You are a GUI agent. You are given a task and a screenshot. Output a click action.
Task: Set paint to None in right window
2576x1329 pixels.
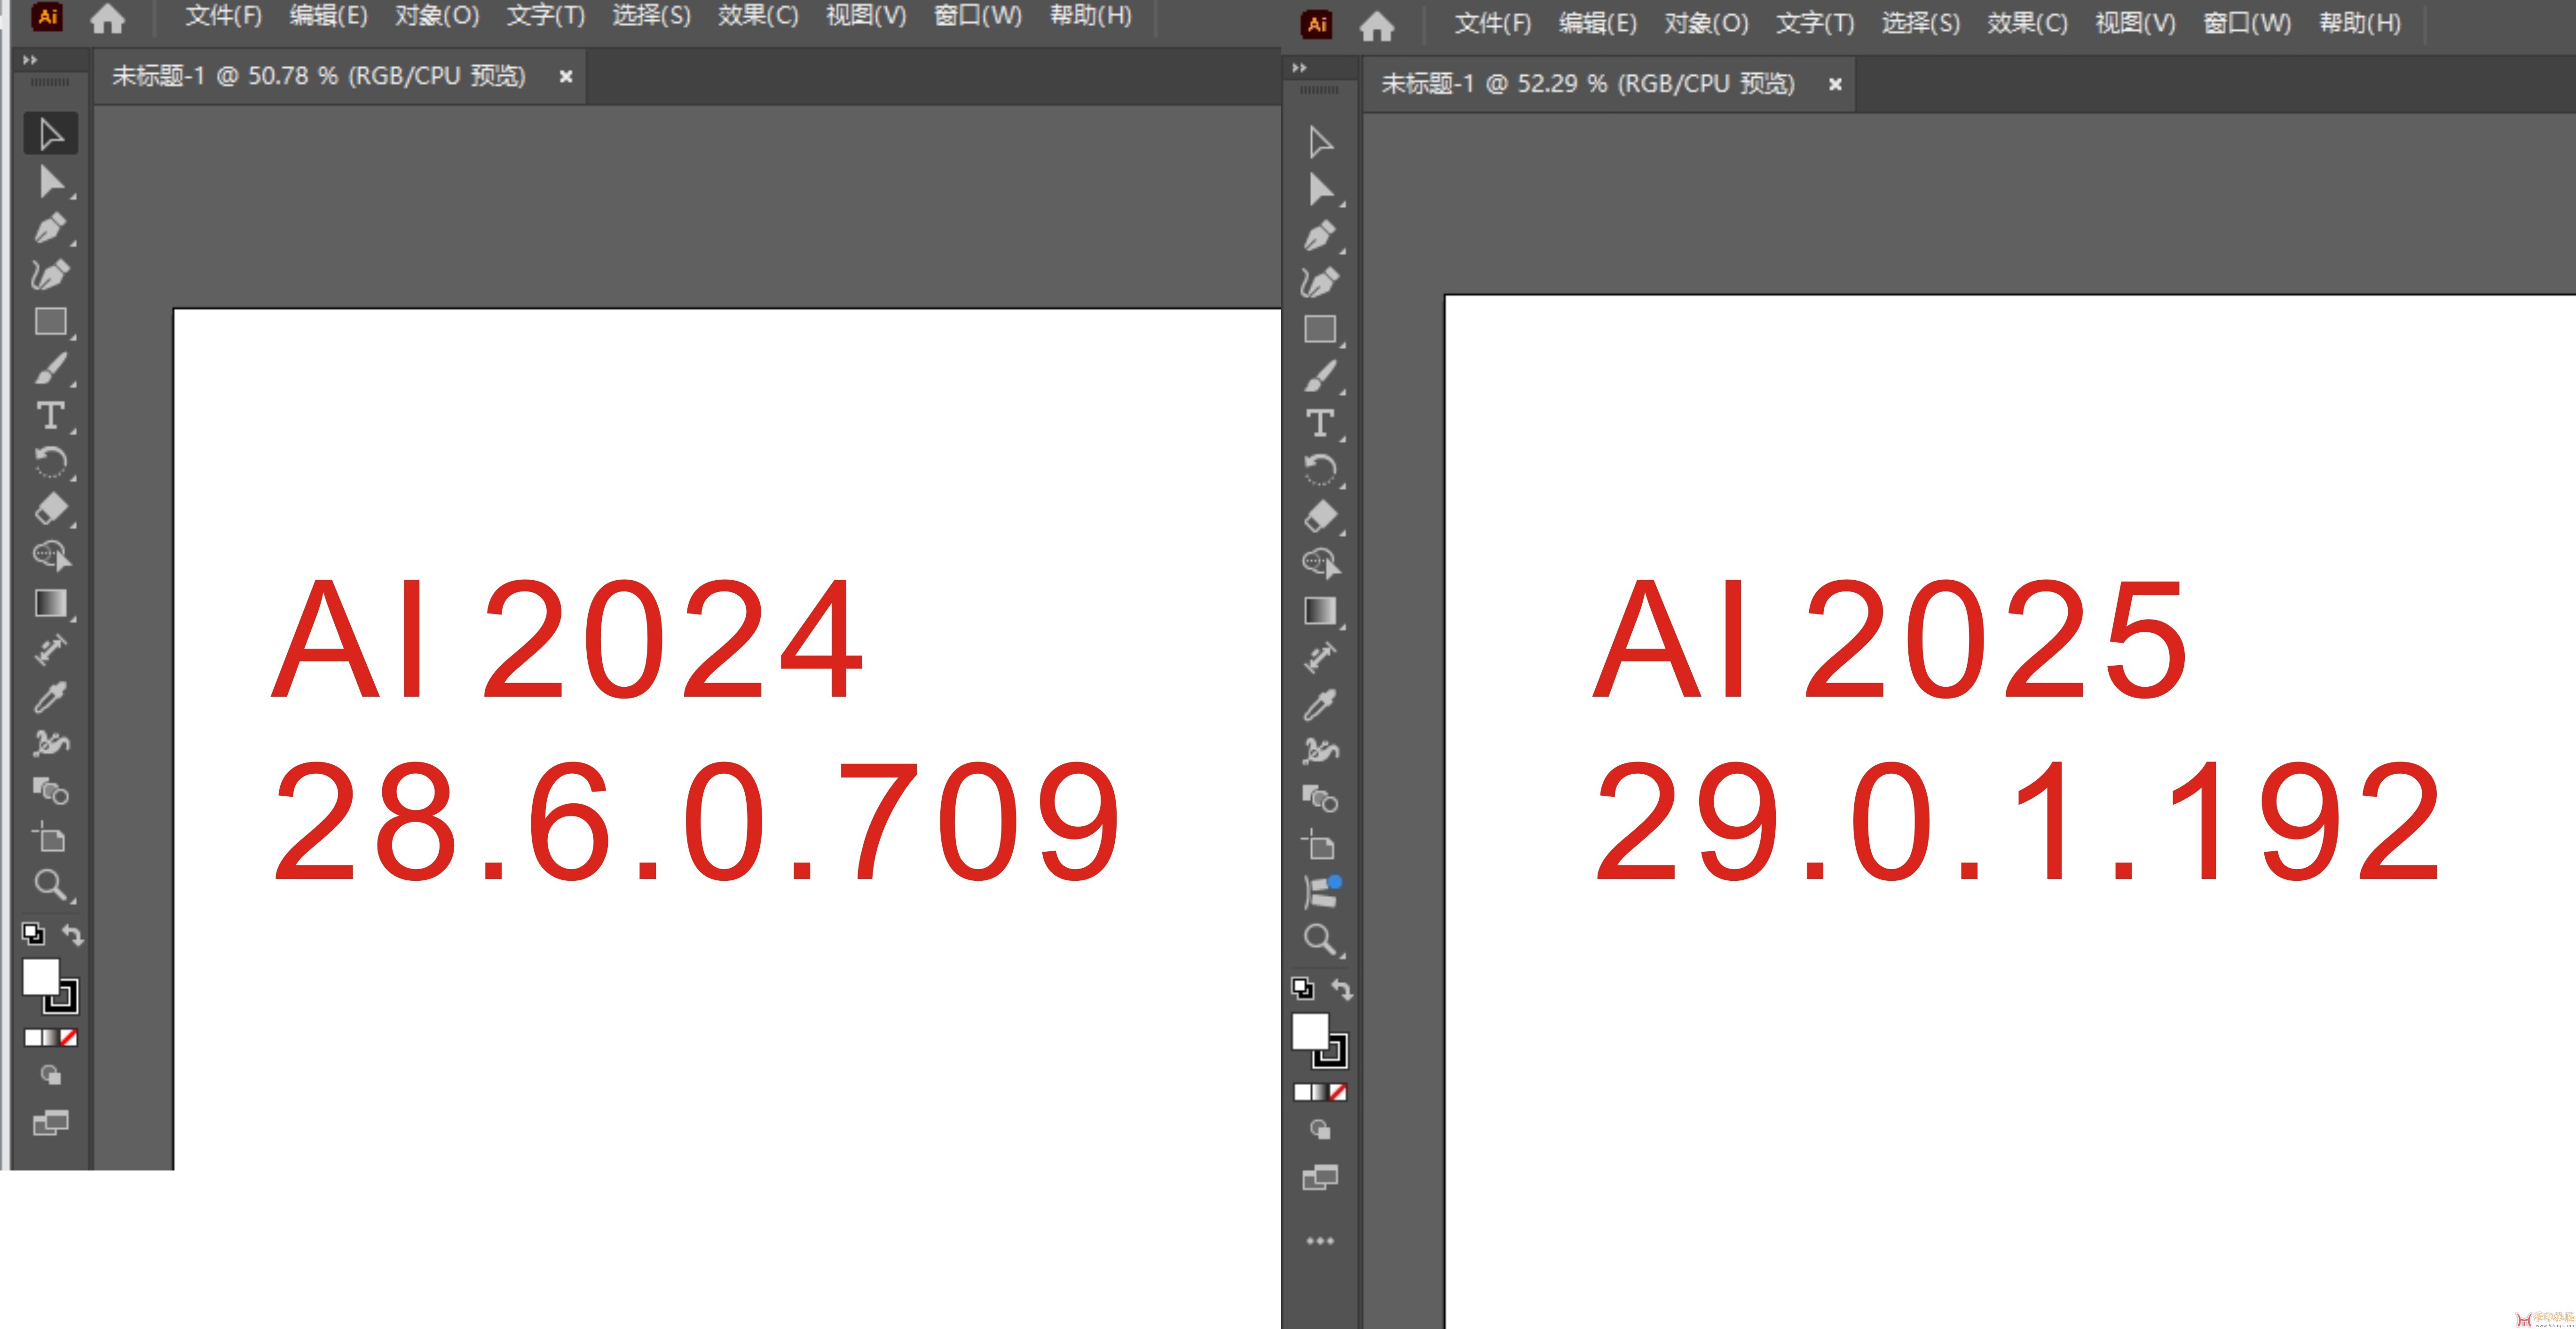1338,1092
